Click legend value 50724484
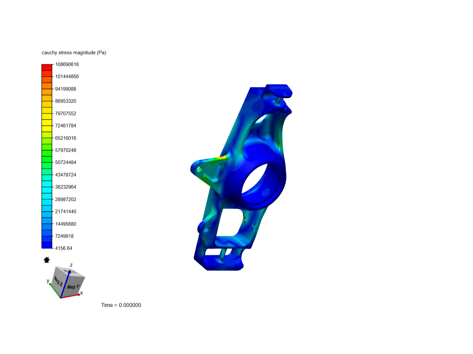Image resolution: width=473 pixels, height=354 pixels. pyautogui.click(x=66, y=163)
